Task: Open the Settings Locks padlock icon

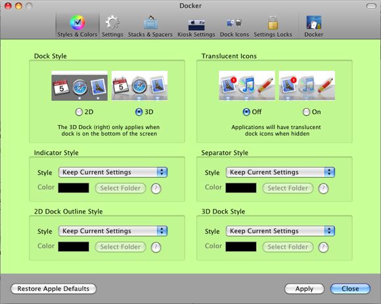Action: coord(273,23)
